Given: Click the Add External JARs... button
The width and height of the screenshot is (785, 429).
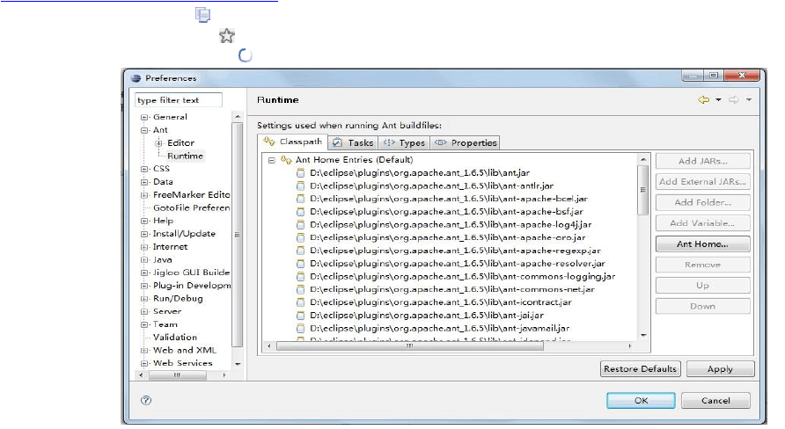Looking at the screenshot, I should [x=702, y=181].
